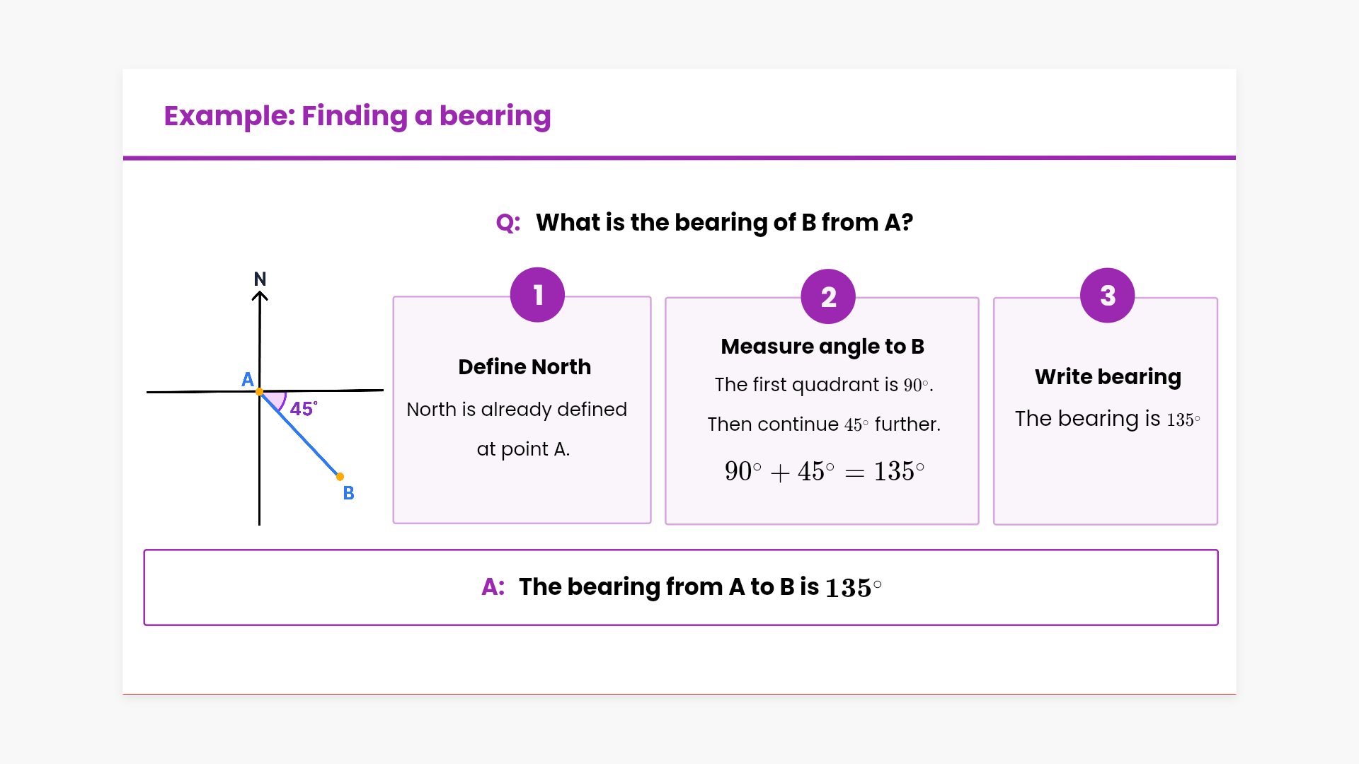1359x764 pixels.
Task: Click the blue 'B' label on the diagram
Action: (x=348, y=493)
